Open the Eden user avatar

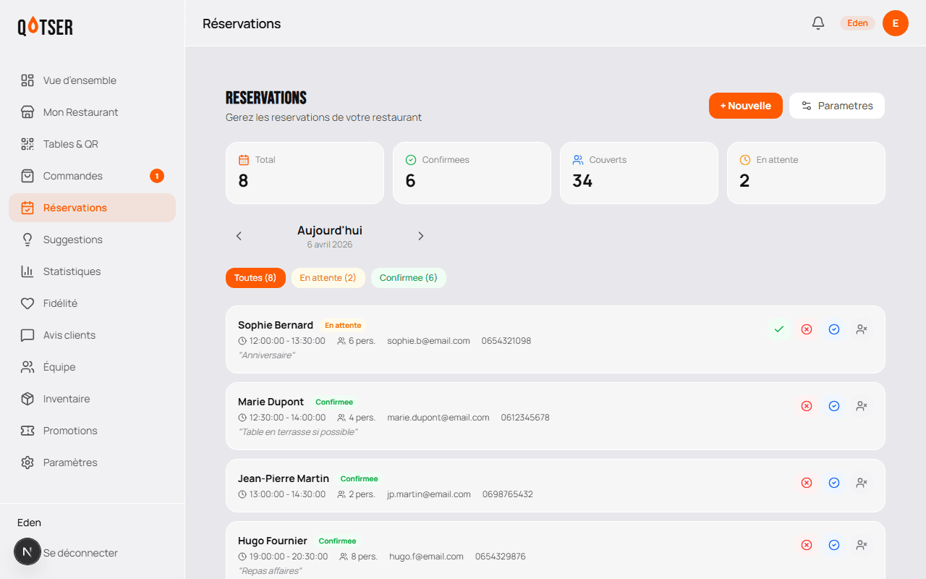pos(895,23)
